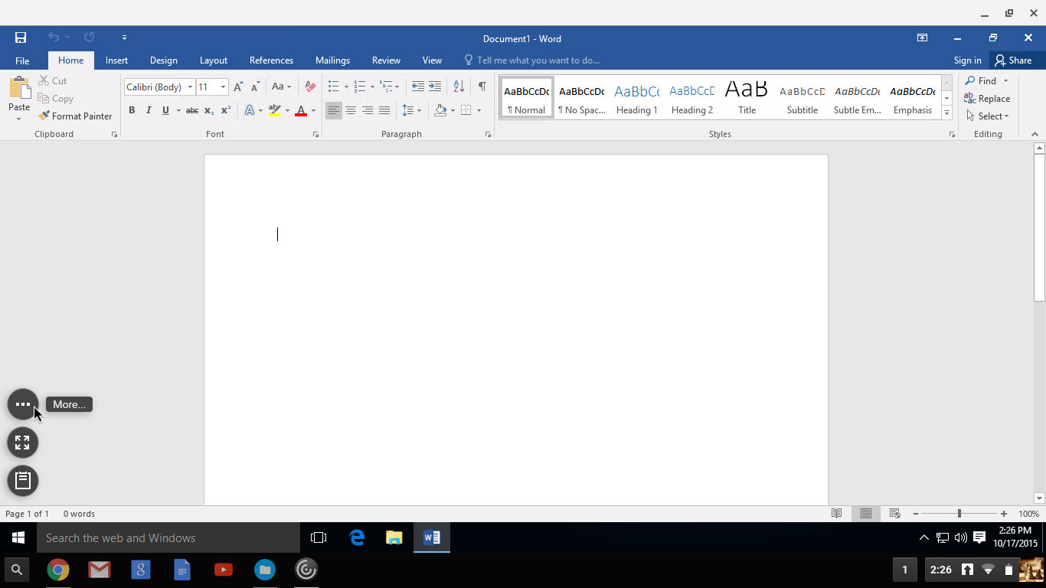
Task: Increase paragraph indent
Action: point(435,87)
